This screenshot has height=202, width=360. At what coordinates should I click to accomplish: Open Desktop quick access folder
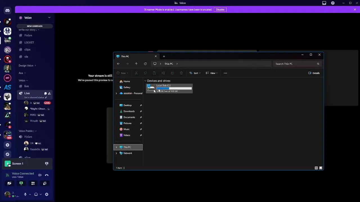pyautogui.click(x=128, y=105)
